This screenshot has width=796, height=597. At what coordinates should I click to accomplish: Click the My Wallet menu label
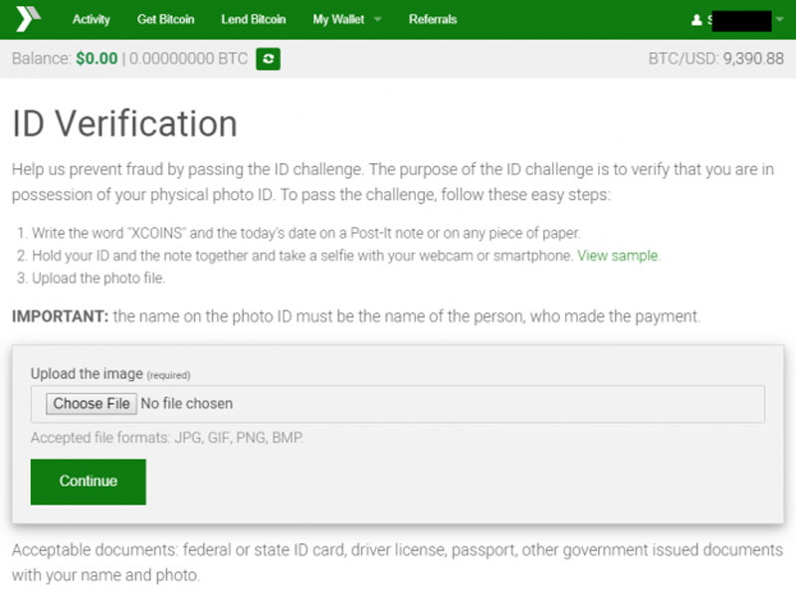[338, 20]
